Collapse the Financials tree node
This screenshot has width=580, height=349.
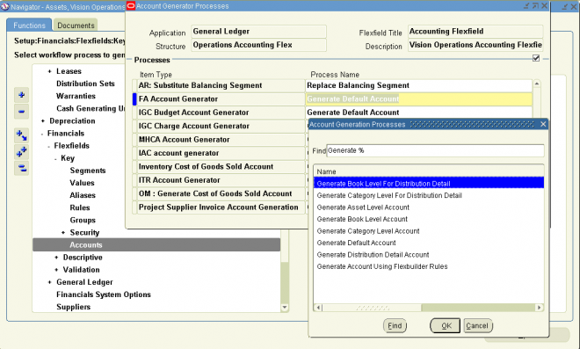click(42, 134)
